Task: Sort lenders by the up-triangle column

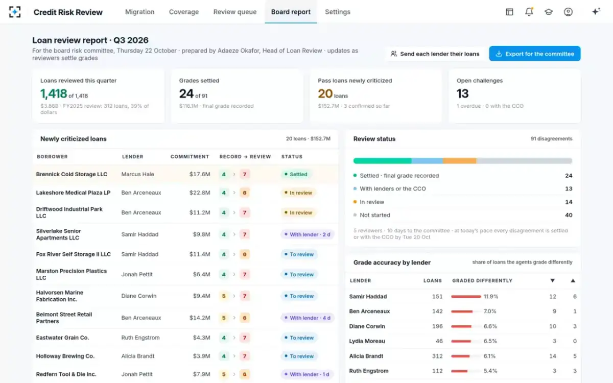Action: click(x=573, y=280)
